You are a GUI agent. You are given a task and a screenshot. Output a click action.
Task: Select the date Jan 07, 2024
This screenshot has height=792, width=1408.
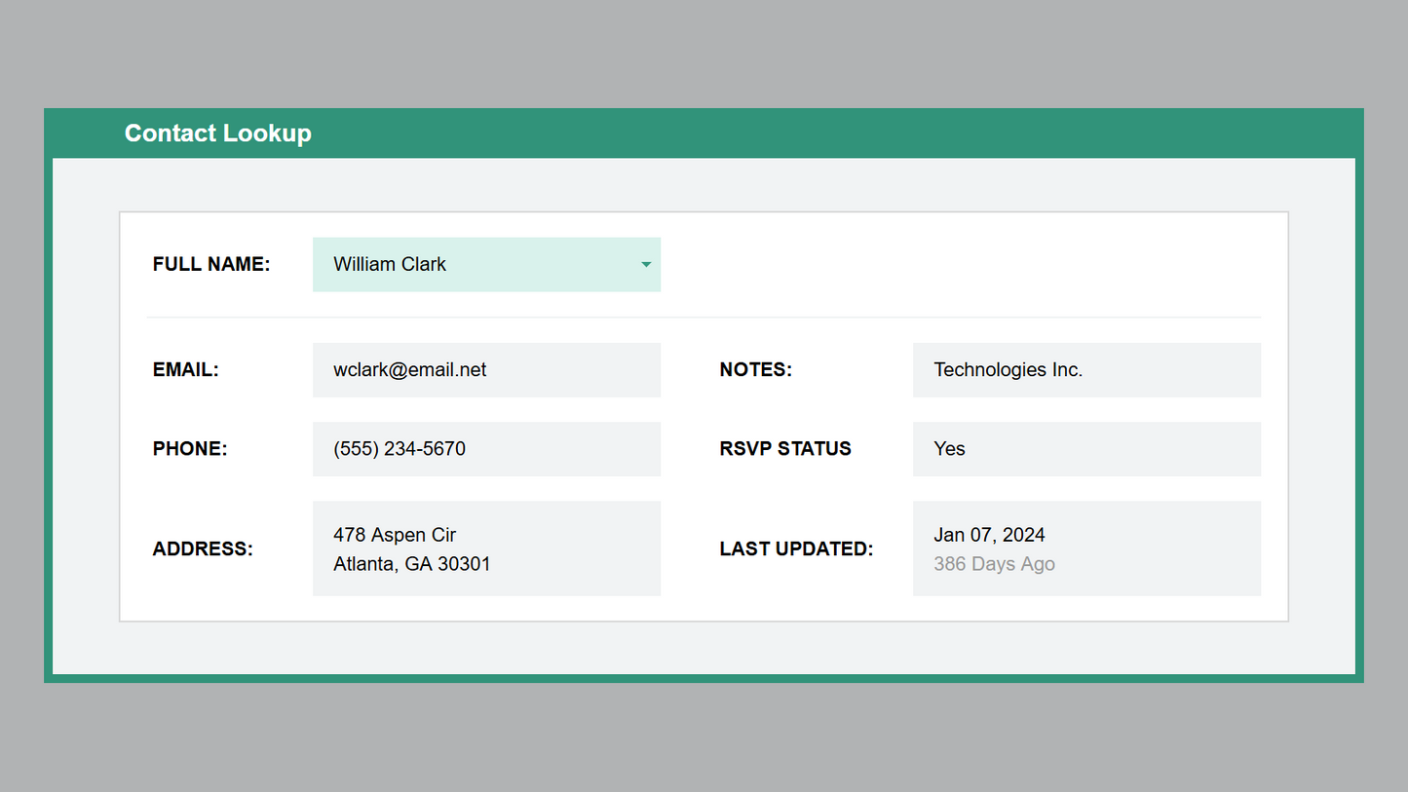click(989, 535)
